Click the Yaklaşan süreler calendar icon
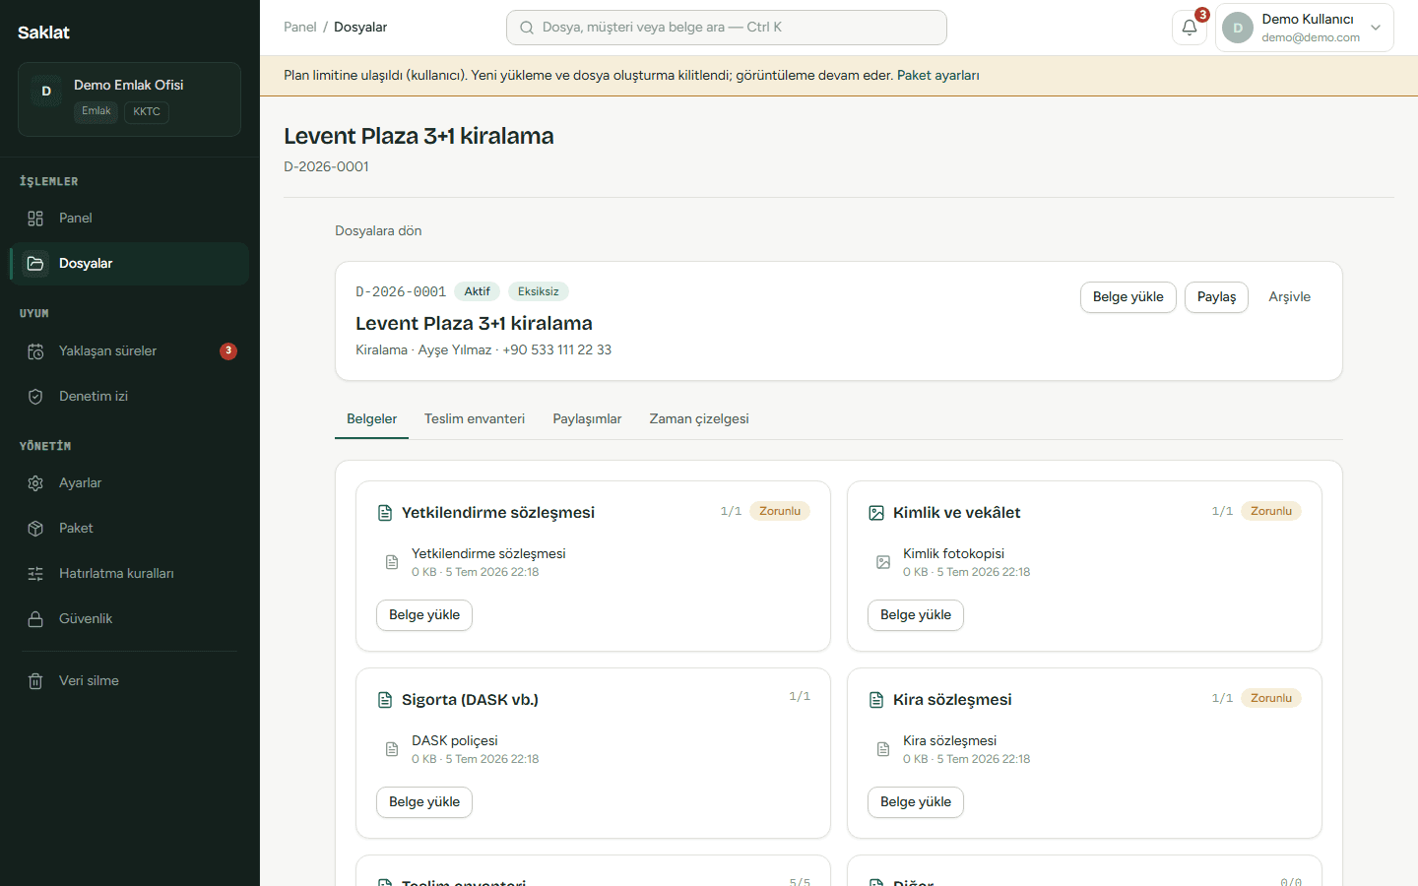Image resolution: width=1418 pixels, height=886 pixels. tap(35, 351)
